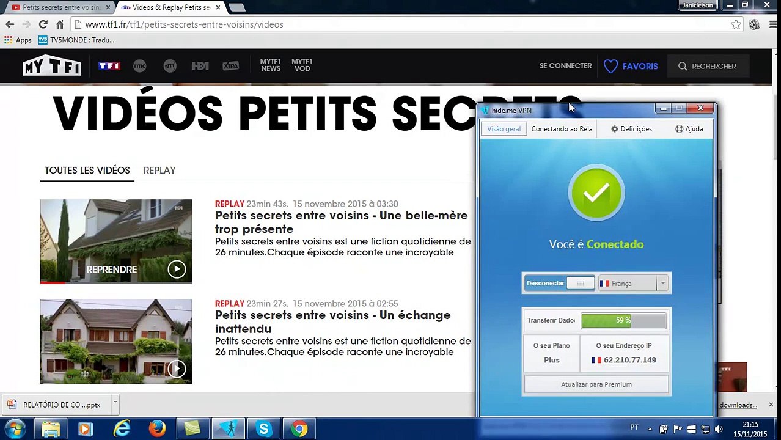Launch Internet Explorer from taskbar
The height and width of the screenshot is (440, 781).
click(x=122, y=429)
